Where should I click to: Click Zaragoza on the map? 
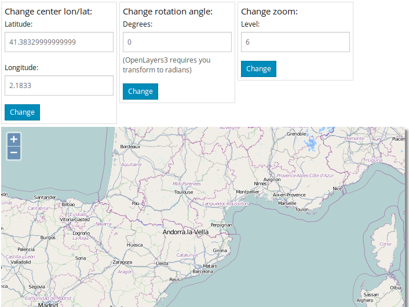122,262
